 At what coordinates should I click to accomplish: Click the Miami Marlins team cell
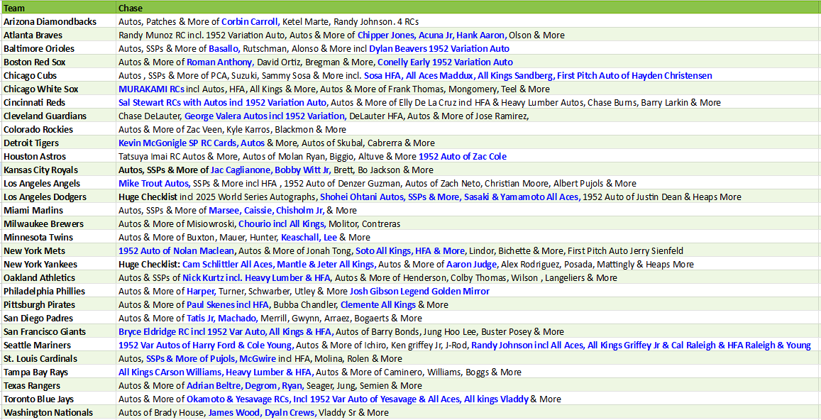[x=58, y=210]
